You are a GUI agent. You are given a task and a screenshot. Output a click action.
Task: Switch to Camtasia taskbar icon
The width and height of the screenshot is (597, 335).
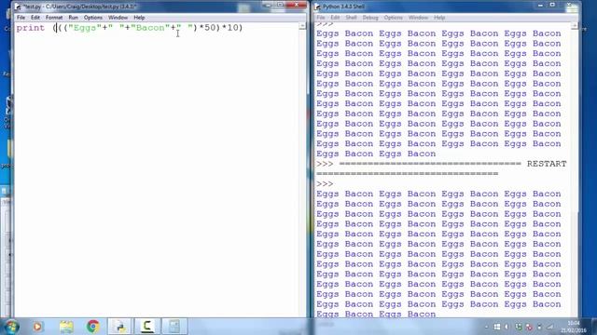147,327
